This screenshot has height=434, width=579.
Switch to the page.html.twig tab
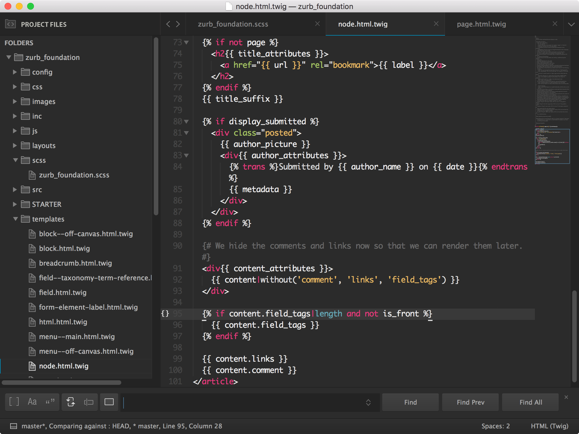tap(481, 24)
